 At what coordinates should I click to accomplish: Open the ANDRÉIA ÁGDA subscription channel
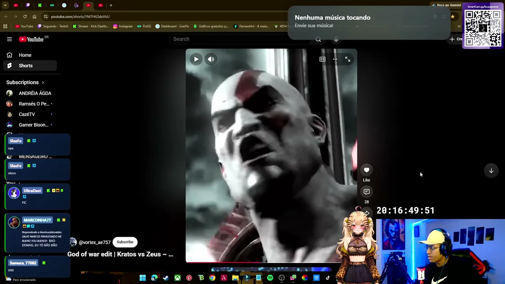coord(30,93)
